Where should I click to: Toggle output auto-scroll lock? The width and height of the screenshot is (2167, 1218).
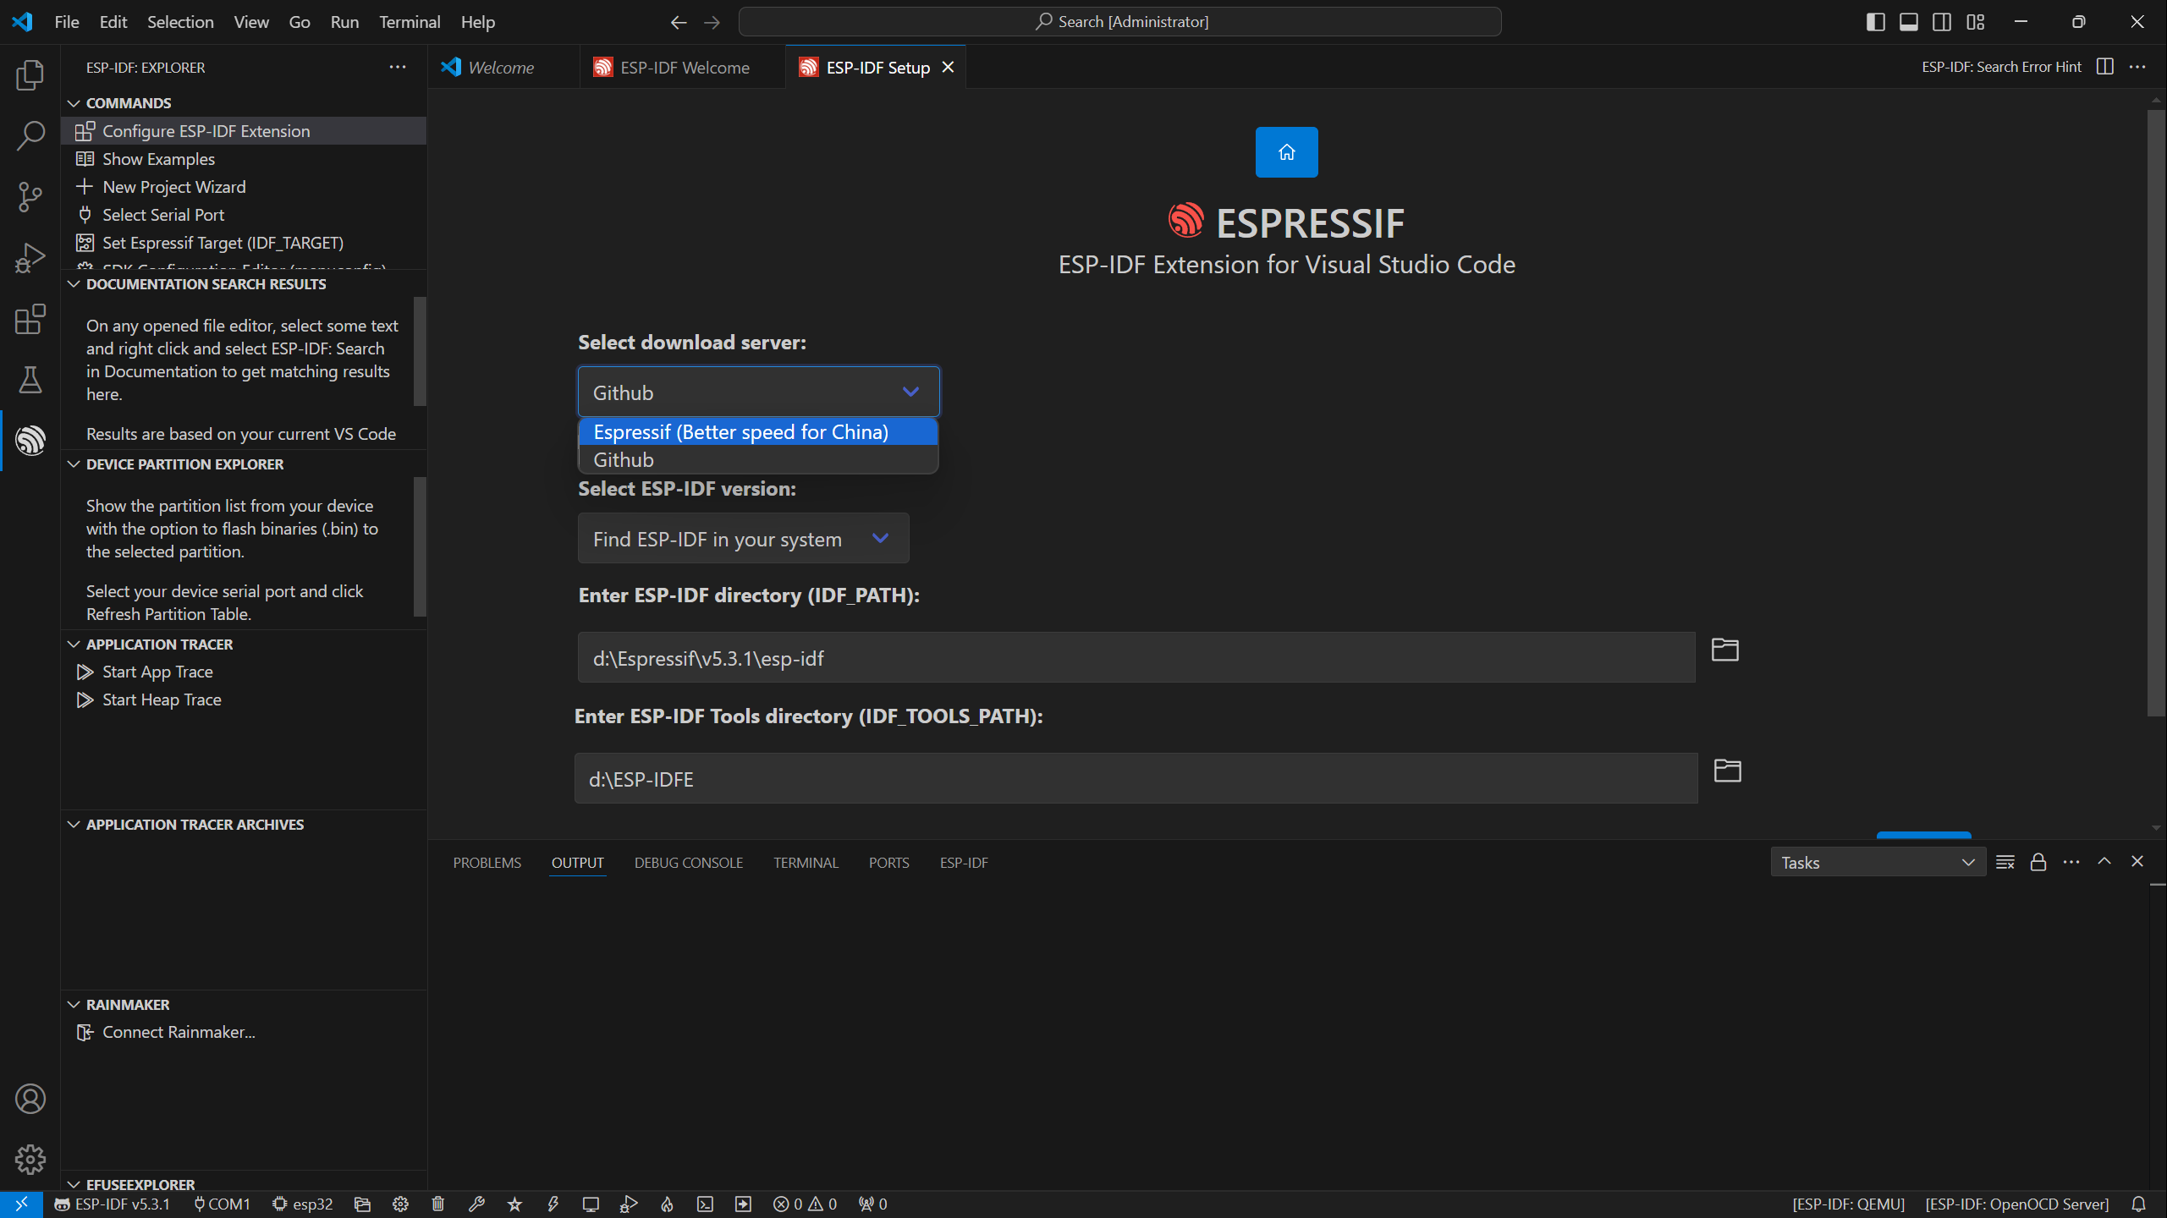pos(2038,862)
